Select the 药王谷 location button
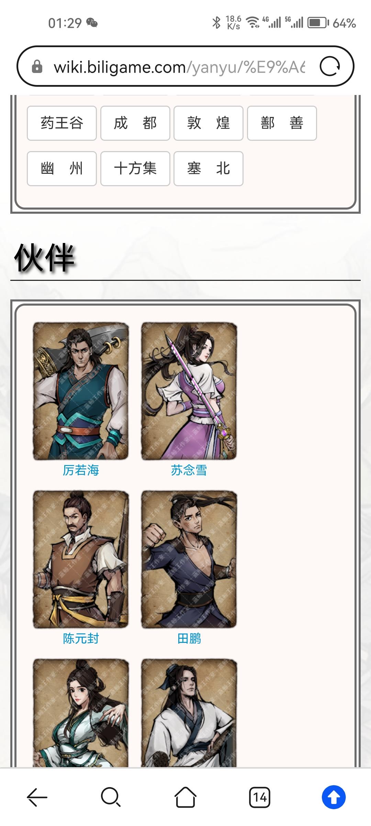 point(62,123)
